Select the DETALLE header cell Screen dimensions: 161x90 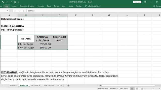[26, 39]
